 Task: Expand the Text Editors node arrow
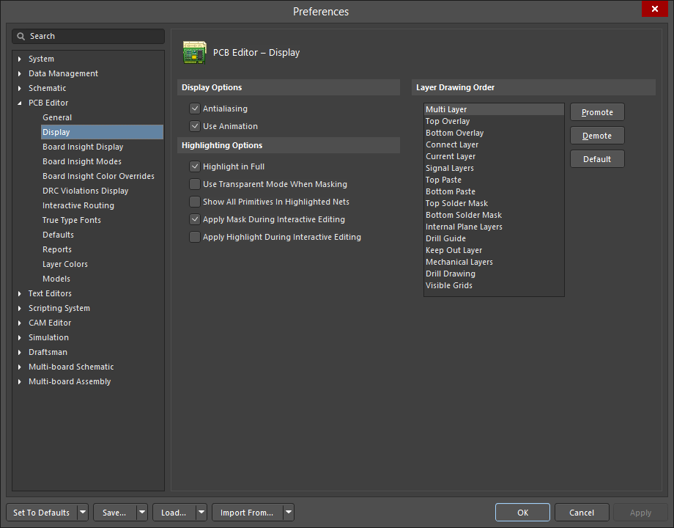point(19,293)
